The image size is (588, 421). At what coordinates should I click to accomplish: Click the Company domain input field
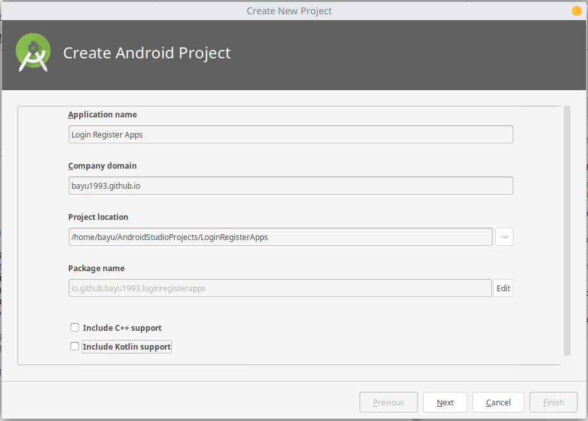coord(291,186)
